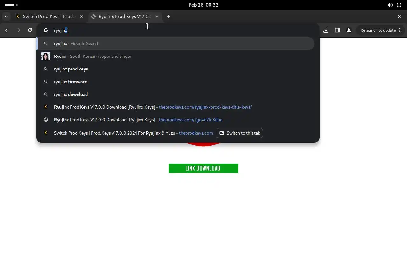Toggle the browser side panel
The height and width of the screenshot is (254, 407).
[337, 30]
